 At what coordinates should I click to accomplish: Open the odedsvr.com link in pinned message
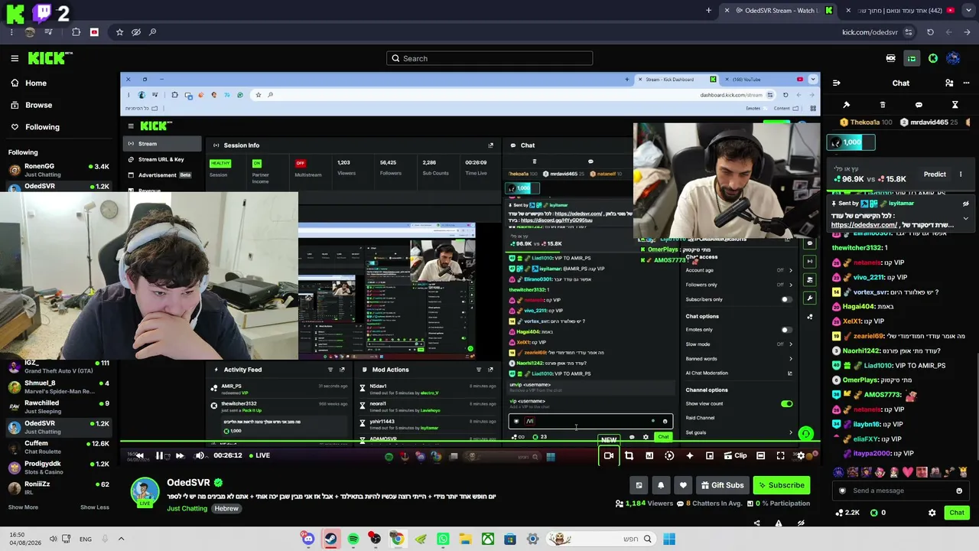tap(864, 225)
